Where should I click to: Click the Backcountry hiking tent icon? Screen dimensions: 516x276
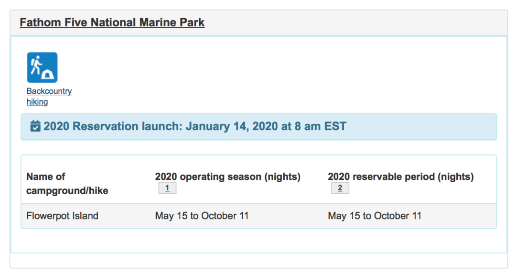pos(42,67)
